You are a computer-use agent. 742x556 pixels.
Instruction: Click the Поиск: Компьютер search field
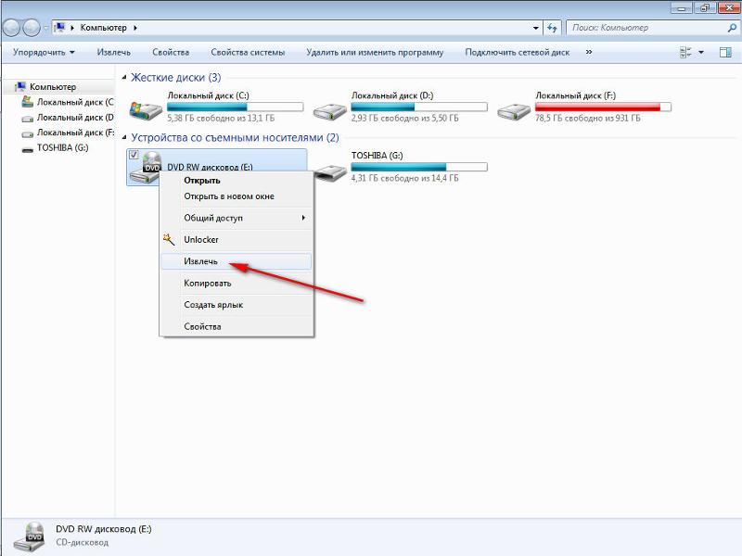coord(648,28)
